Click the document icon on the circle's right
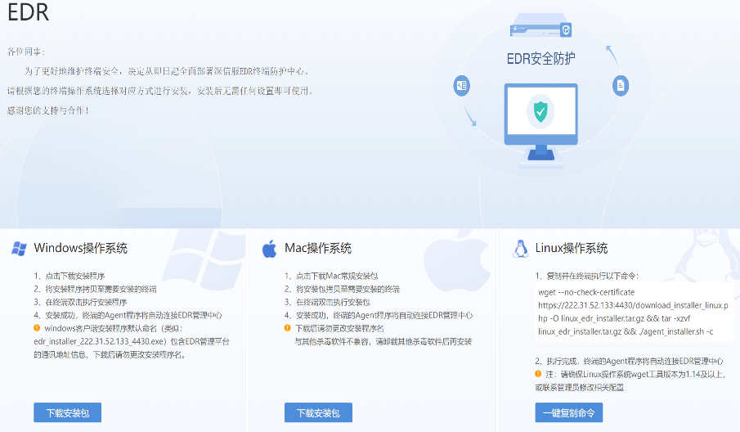 pyautogui.click(x=621, y=85)
